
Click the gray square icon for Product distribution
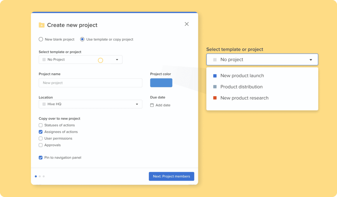coord(215,87)
